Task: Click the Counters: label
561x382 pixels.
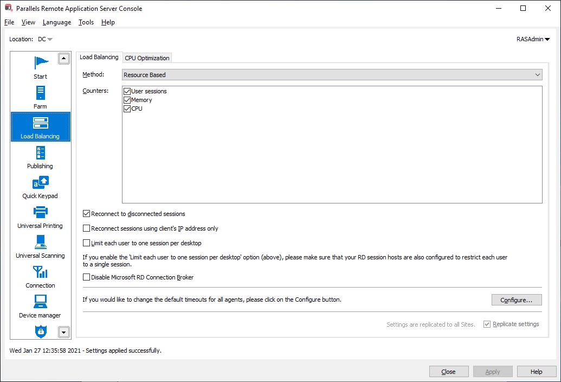Action: point(95,91)
